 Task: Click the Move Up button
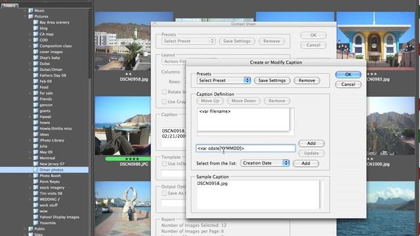(210, 101)
